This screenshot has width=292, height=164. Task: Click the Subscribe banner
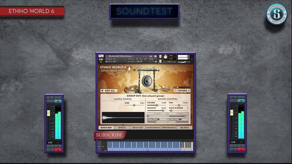[109, 135]
